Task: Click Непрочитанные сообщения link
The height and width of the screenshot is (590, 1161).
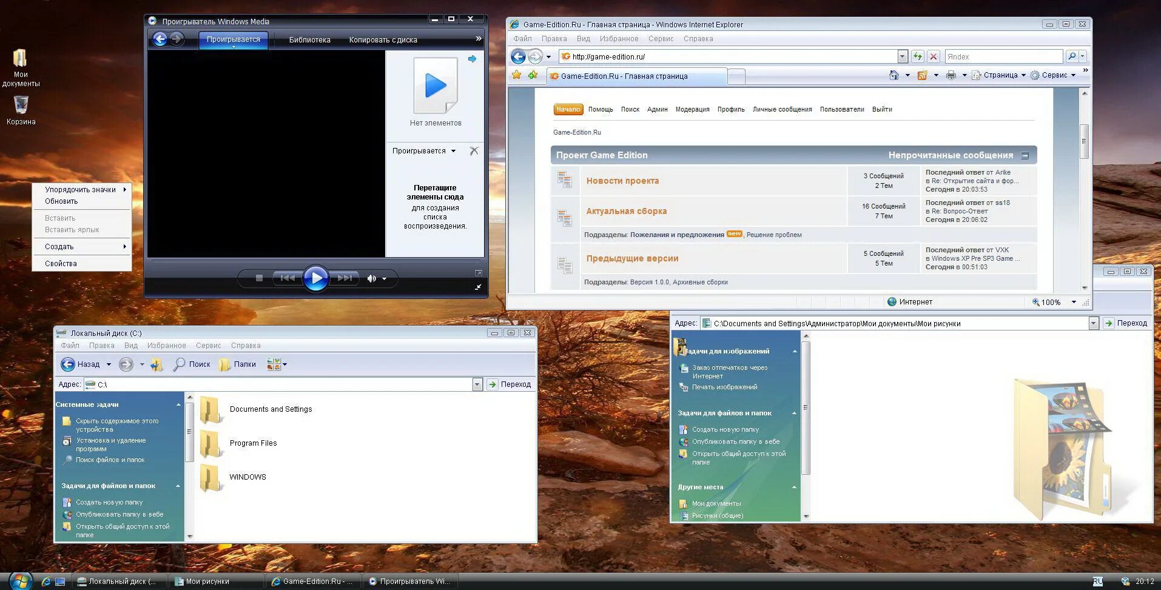Action: coord(951,155)
